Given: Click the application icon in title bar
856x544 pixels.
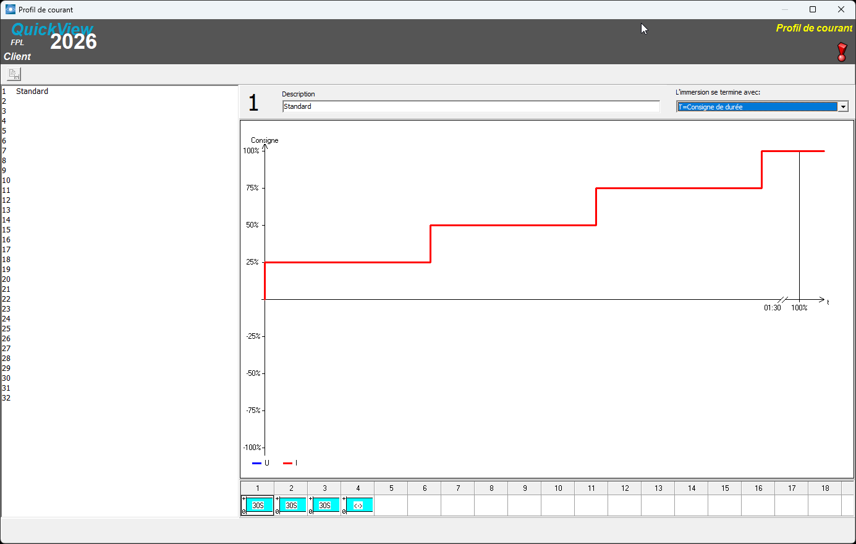Looking at the screenshot, I should 11,9.
